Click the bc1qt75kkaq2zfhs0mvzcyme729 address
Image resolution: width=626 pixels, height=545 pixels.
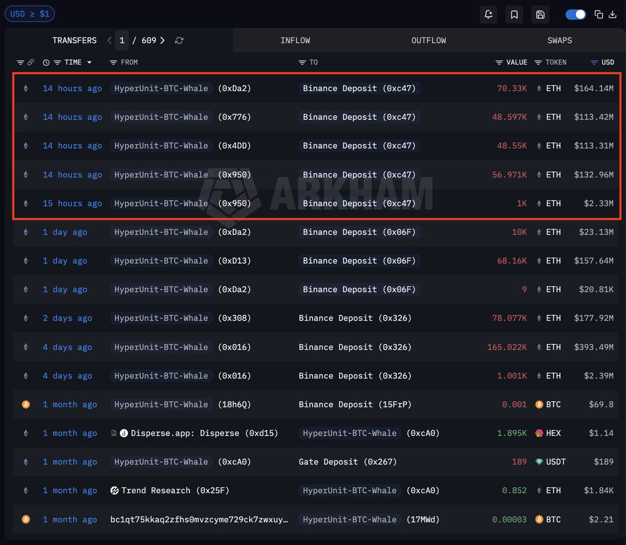tap(199, 519)
